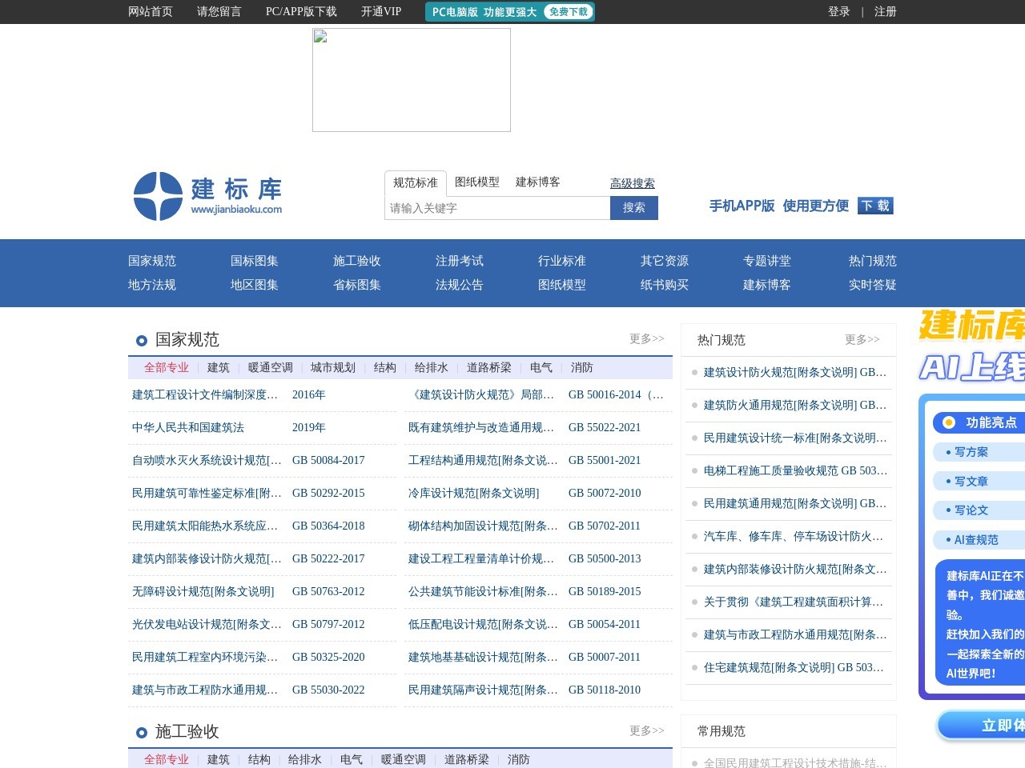Open 热门规范 in the blue navigation
The image size is (1025, 768).
pyautogui.click(x=873, y=261)
